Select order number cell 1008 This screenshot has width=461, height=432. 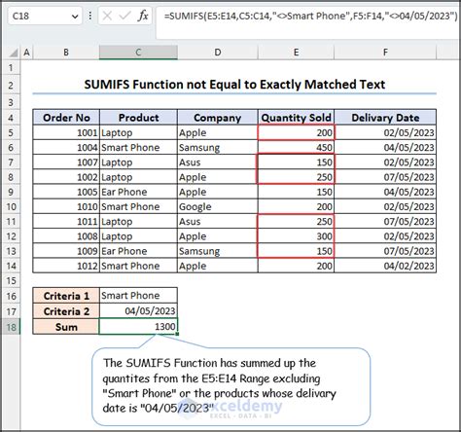tap(66, 236)
